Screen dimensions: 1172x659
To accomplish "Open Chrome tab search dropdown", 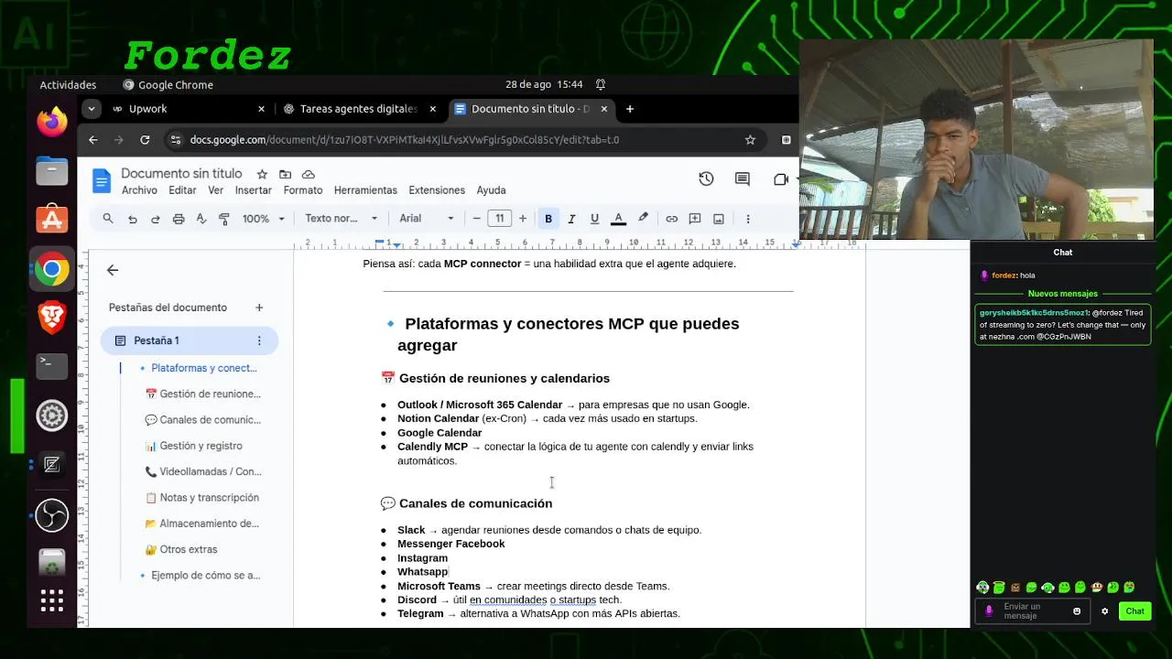I will 91,109.
